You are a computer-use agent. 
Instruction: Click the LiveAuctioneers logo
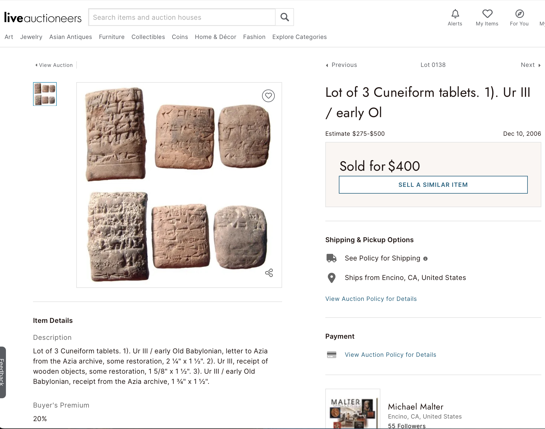tap(43, 17)
